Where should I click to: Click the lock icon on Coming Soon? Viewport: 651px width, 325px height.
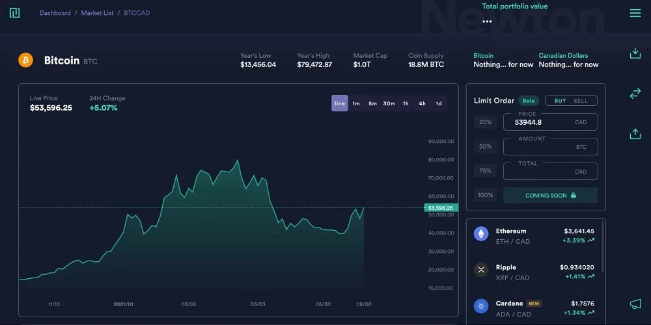[x=574, y=195]
